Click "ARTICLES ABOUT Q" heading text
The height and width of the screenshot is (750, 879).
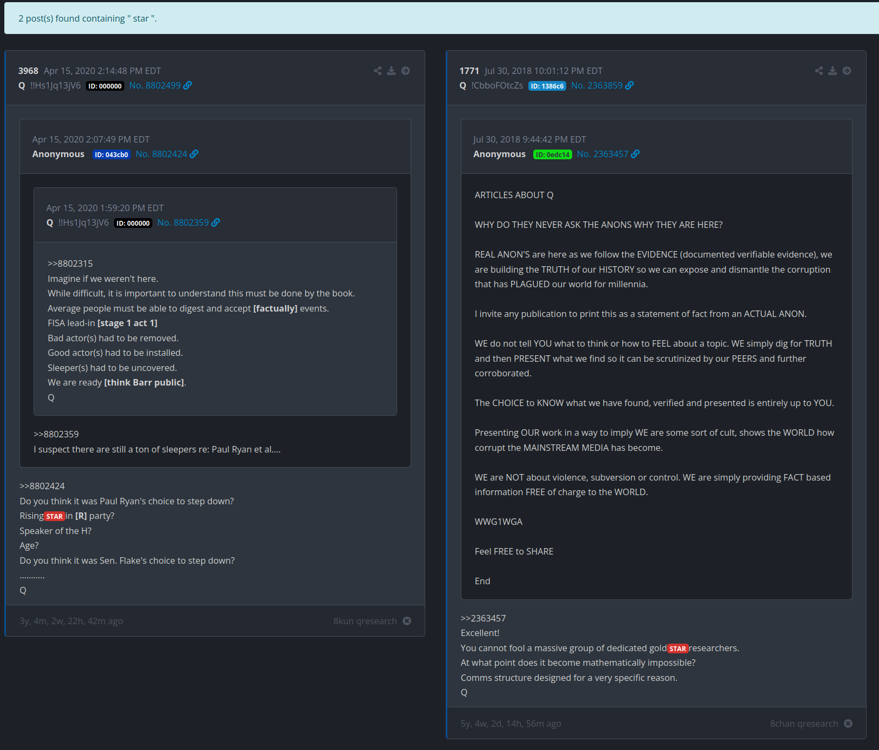514,195
